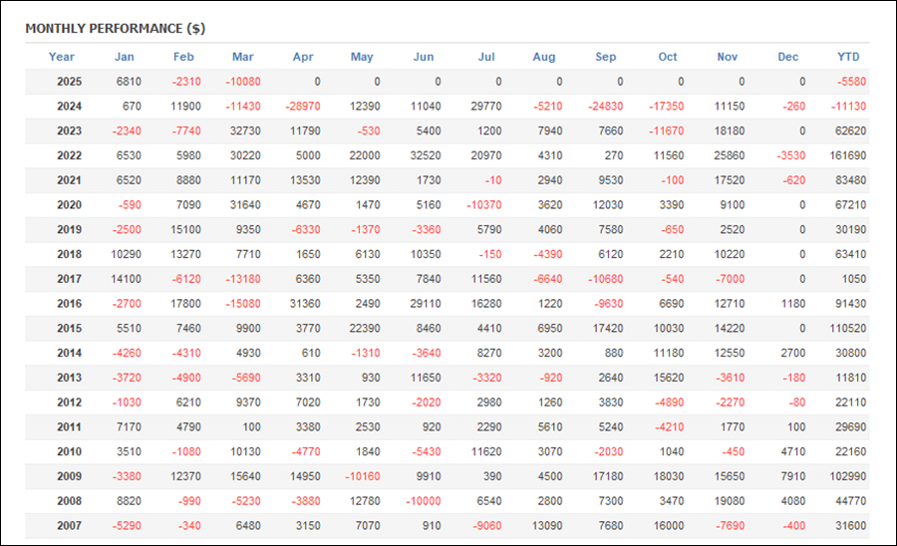Click the 83480 YTD value for 2021
The image size is (897, 546).
coord(851,180)
